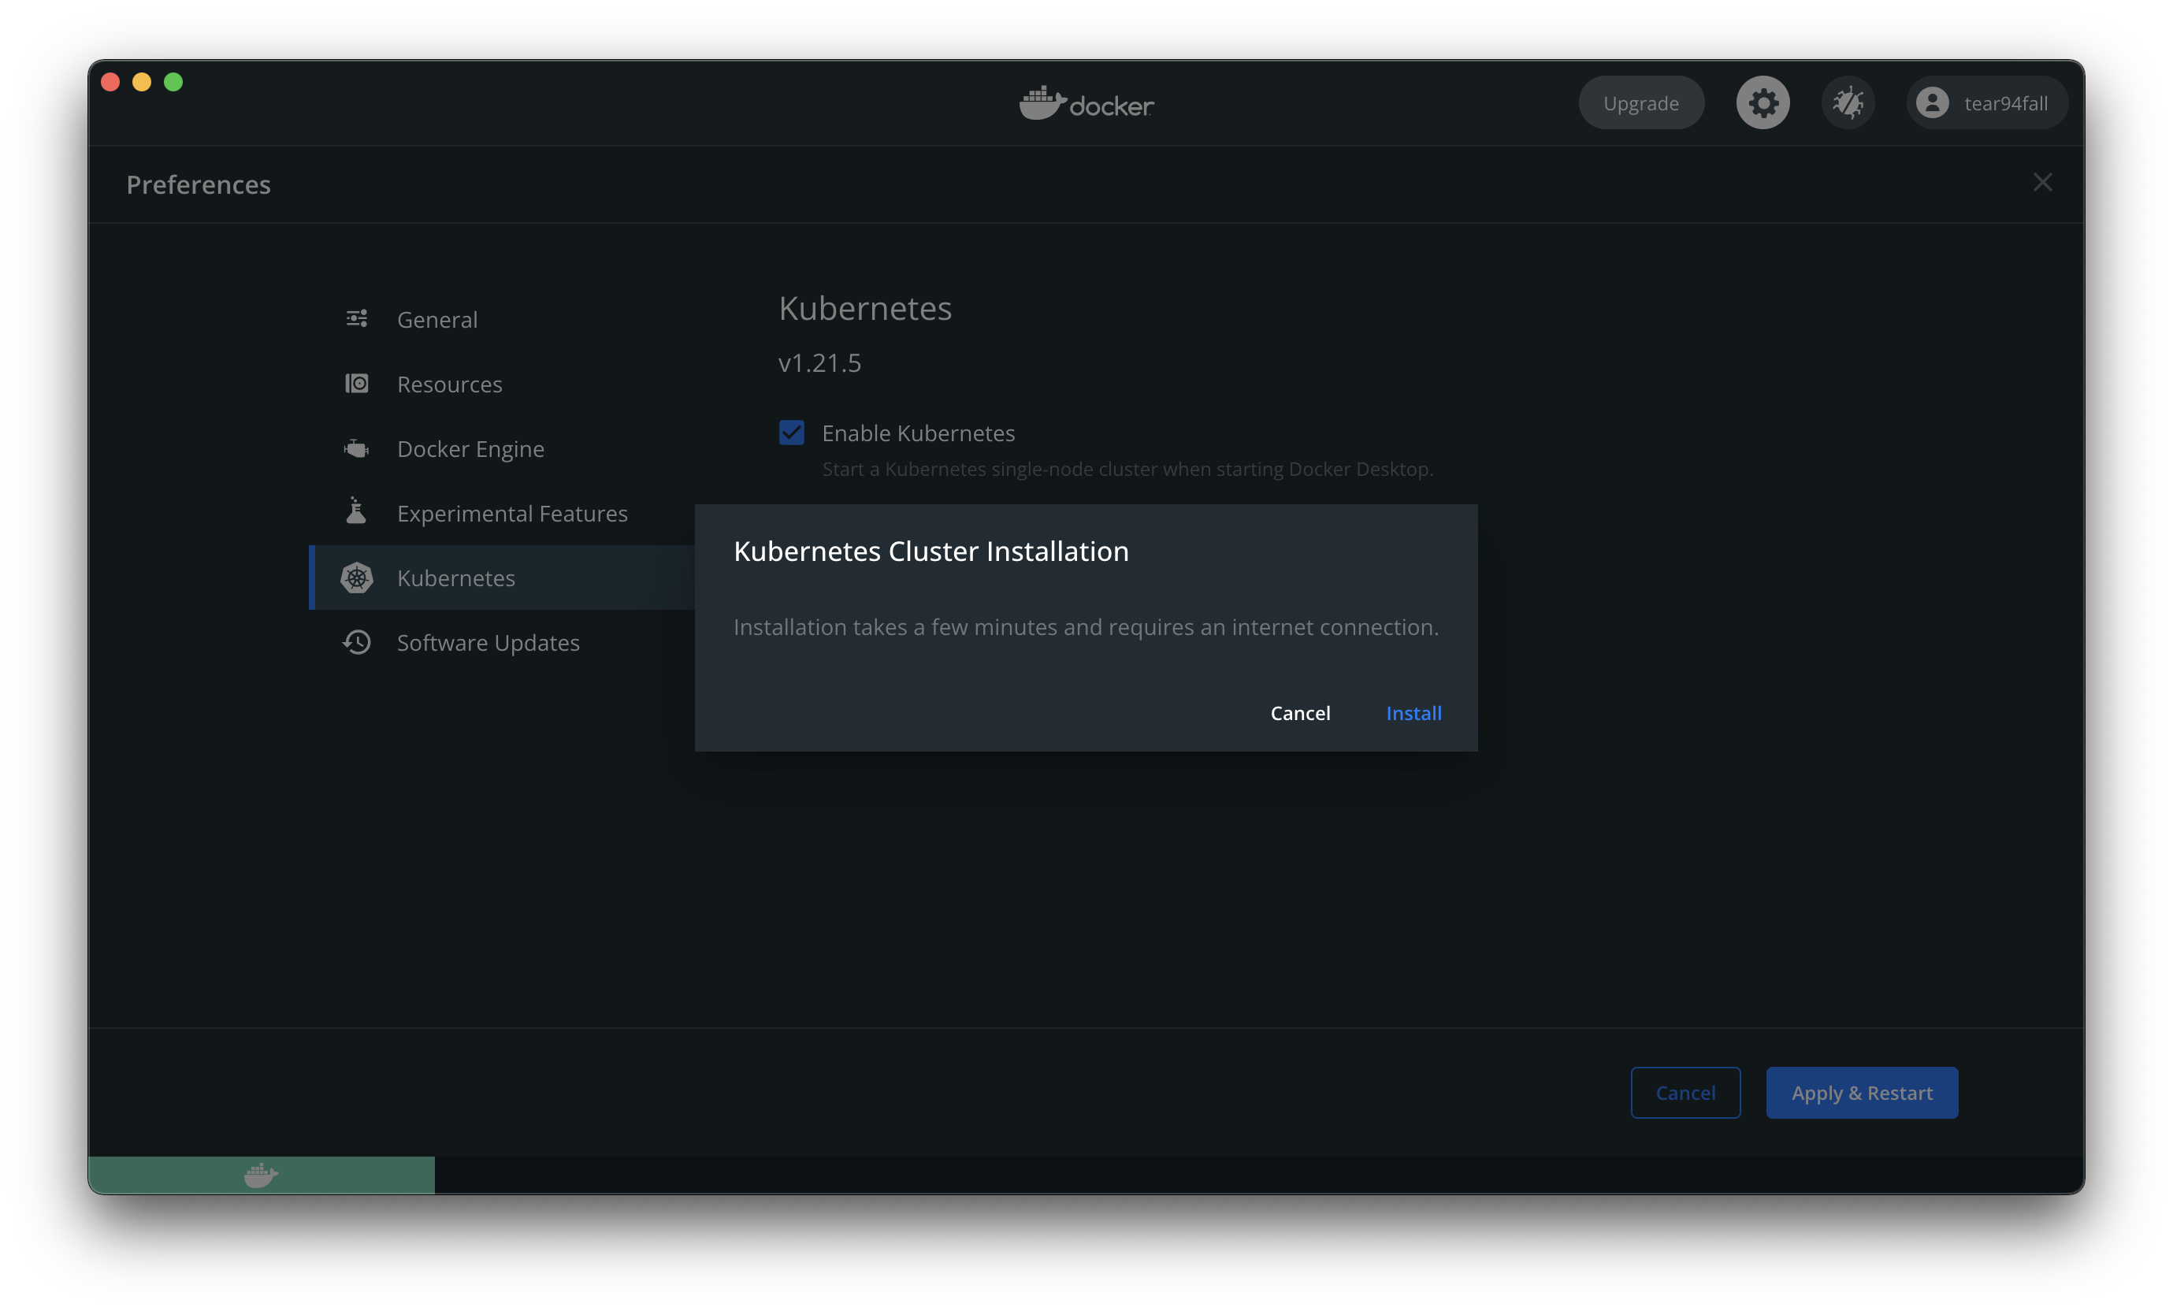Click the Docker Engine icon in sidebar
The width and height of the screenshot is (2173, 1311).
click(x=356, y=449)
